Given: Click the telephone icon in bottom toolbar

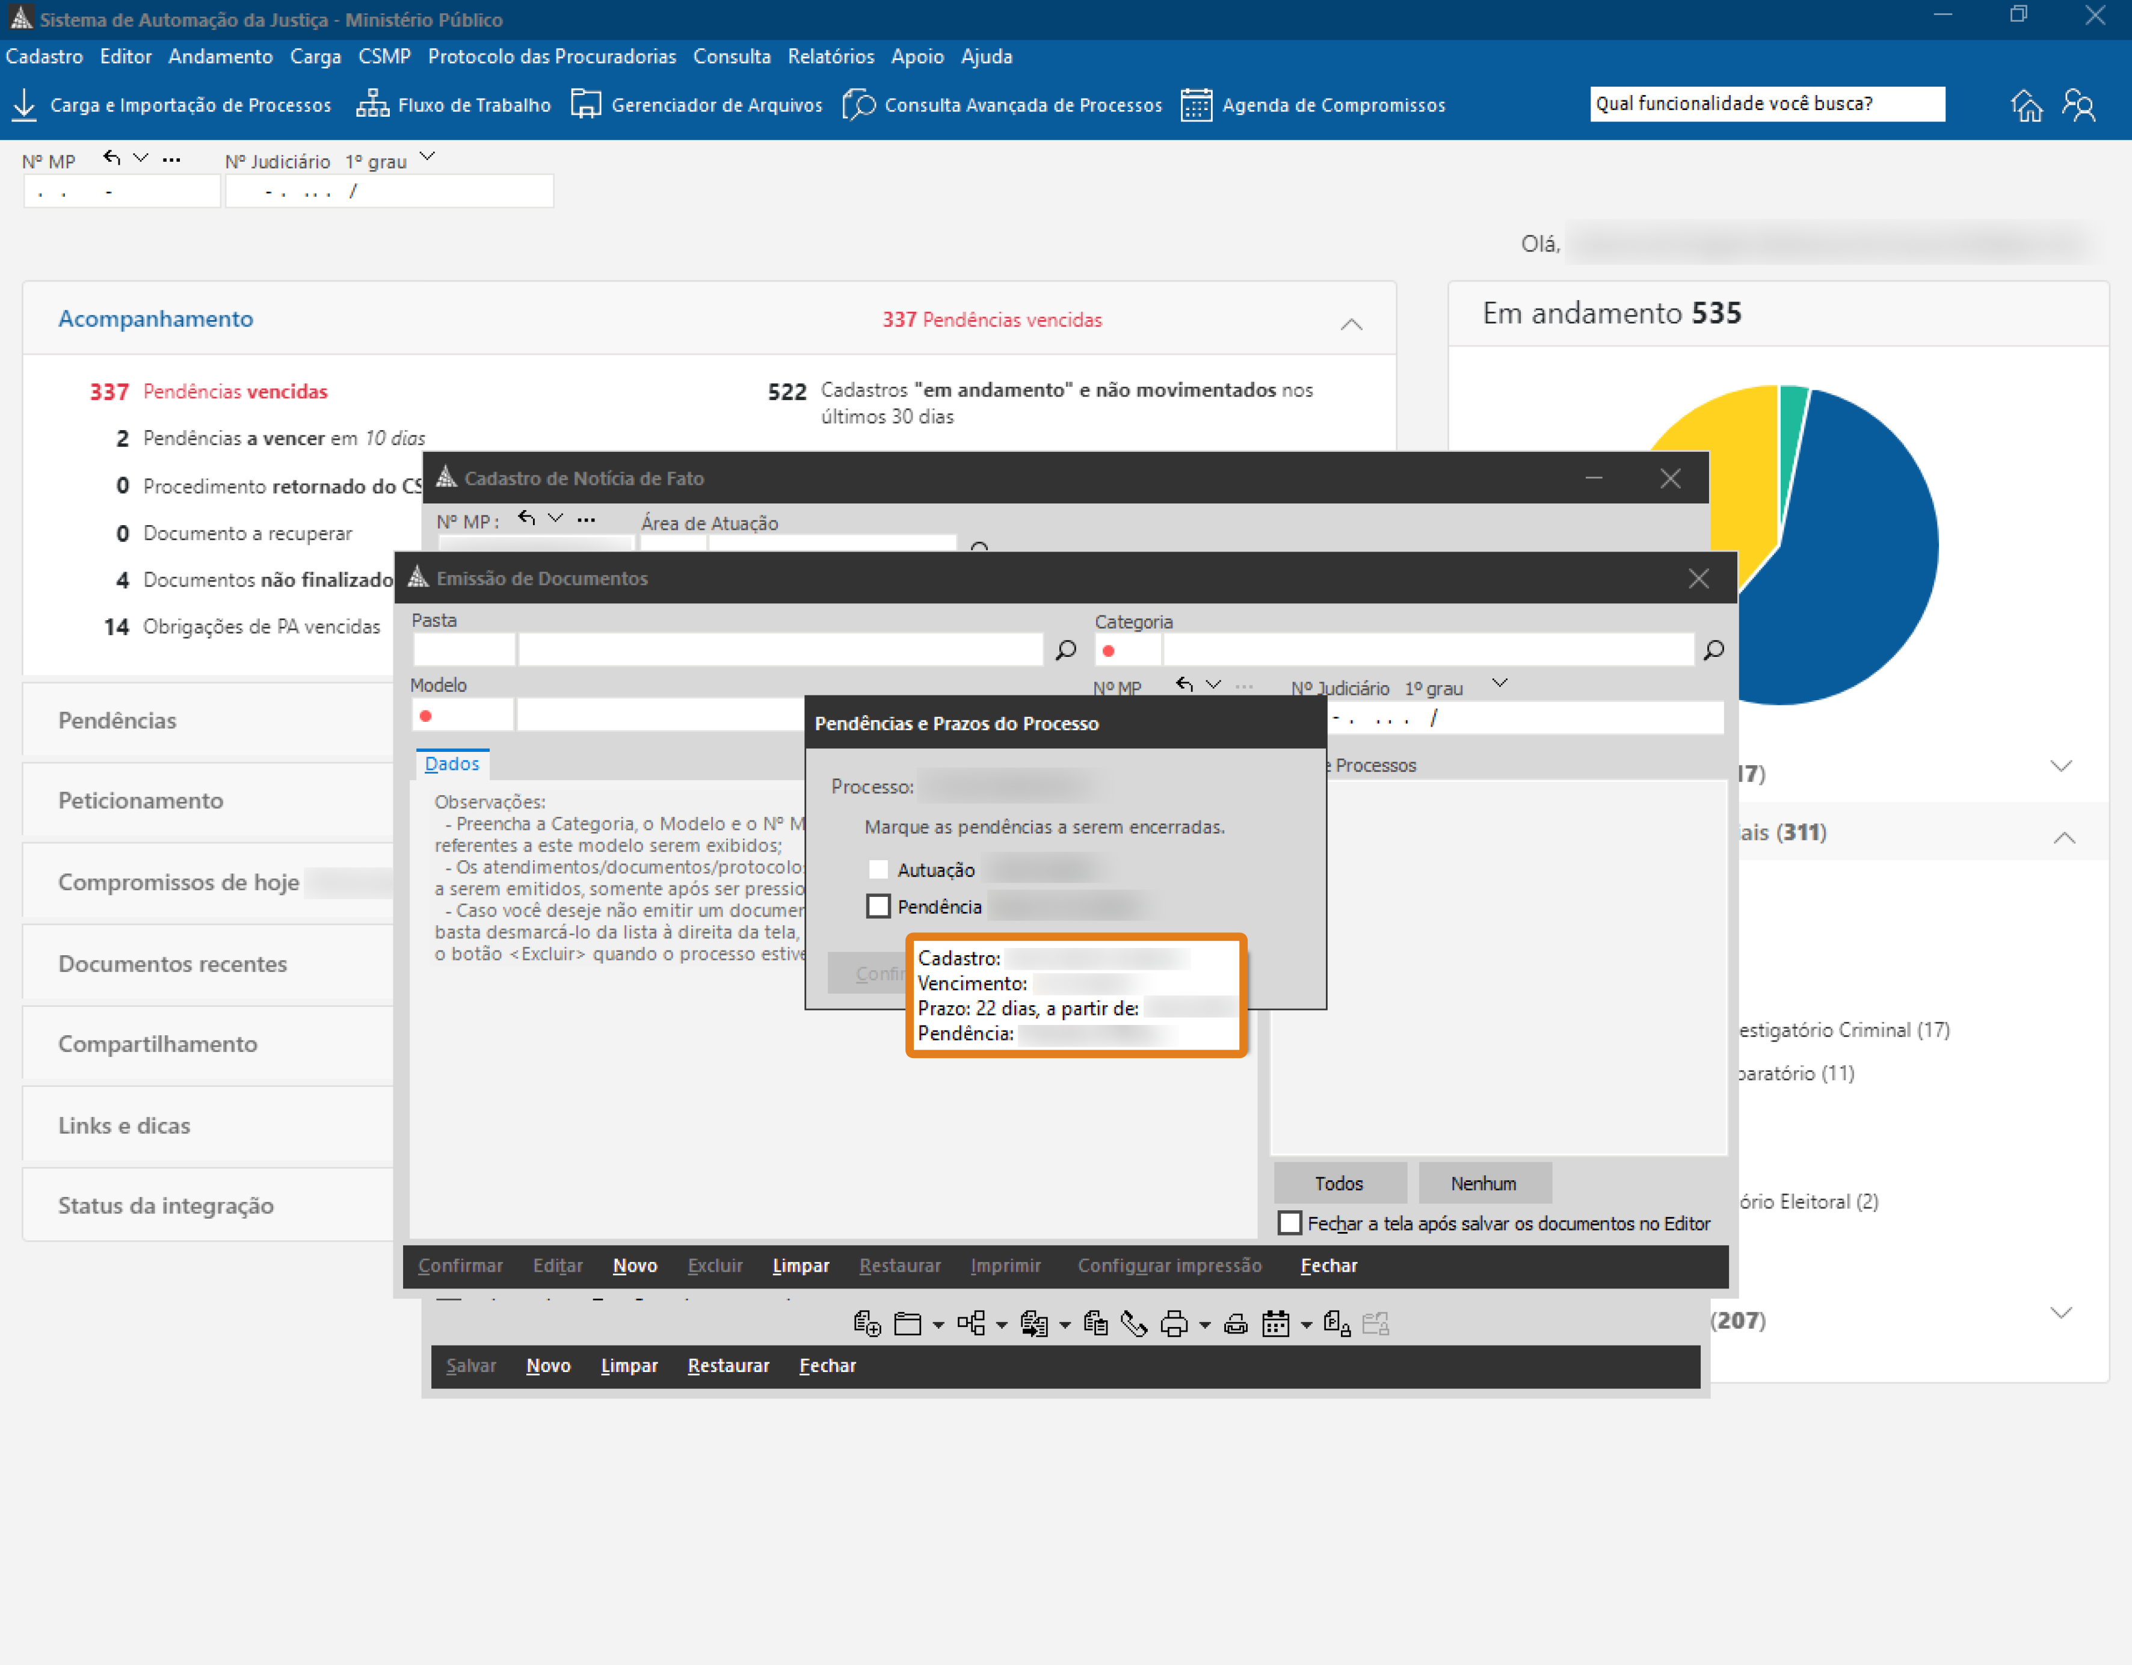Looking at the screenshot, I should (1133, 1323).
